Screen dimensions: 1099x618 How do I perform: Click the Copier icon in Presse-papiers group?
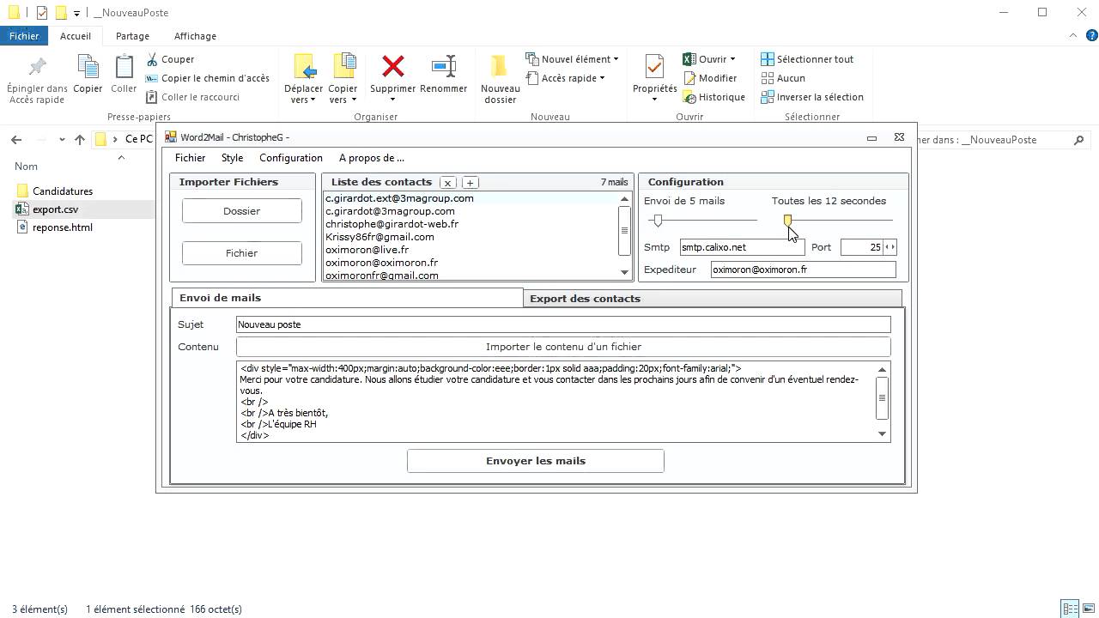(88, 67)
